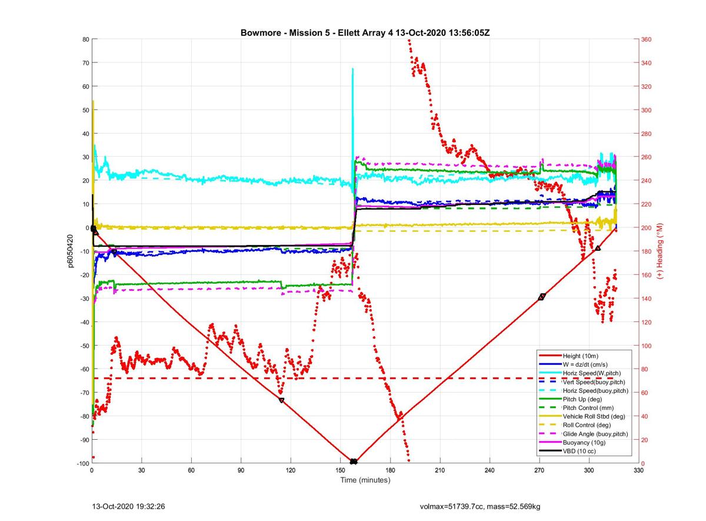Click the 'volmax=51739.7cc, mass=52.569kg' text
Viewport: 706px width, 521px height.
480,506
